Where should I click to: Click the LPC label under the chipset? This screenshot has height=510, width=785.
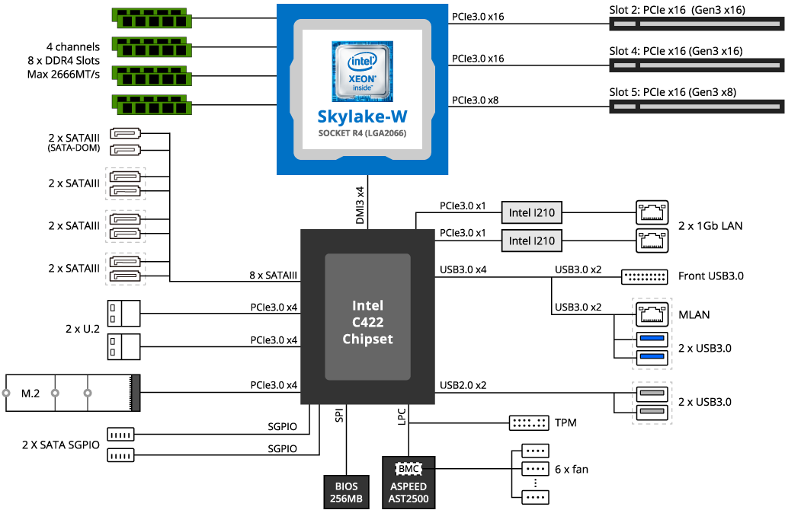pos(402,416)
